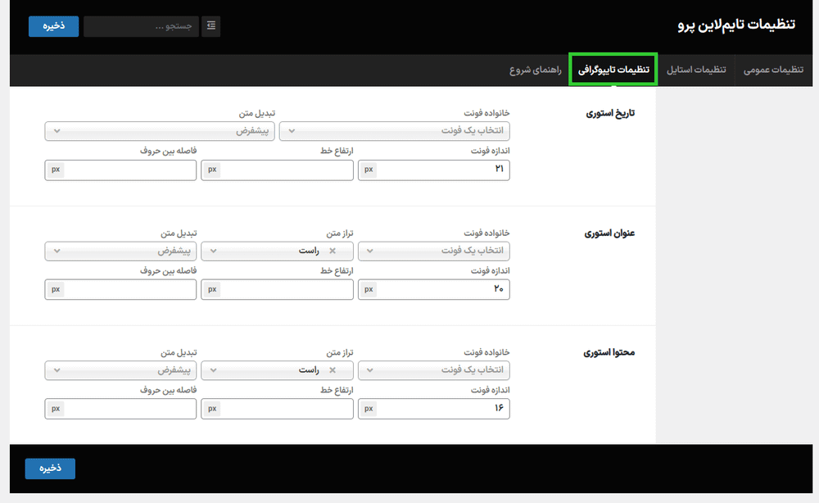Click the expand-all menu icon beside search
Screen dimensions: 819x503
click(x=211, y=25)
